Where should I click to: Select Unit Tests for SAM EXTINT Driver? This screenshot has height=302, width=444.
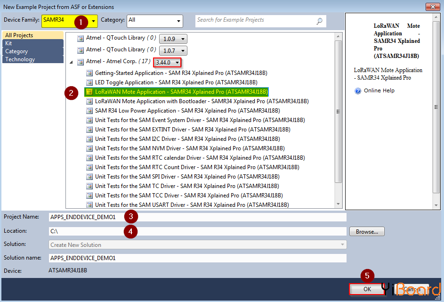click(193, 130)
